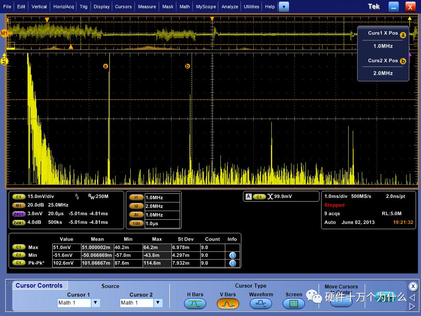Open the Horiz/Acq menu
Image resolution: width=421 pixels, height=316 pixels.
[x=64, y=7]
